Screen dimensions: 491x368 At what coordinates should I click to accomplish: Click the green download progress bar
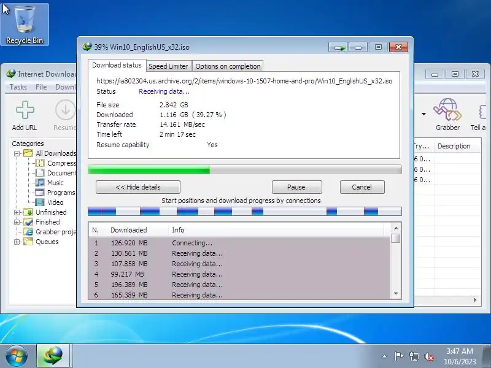click(244, 170)
